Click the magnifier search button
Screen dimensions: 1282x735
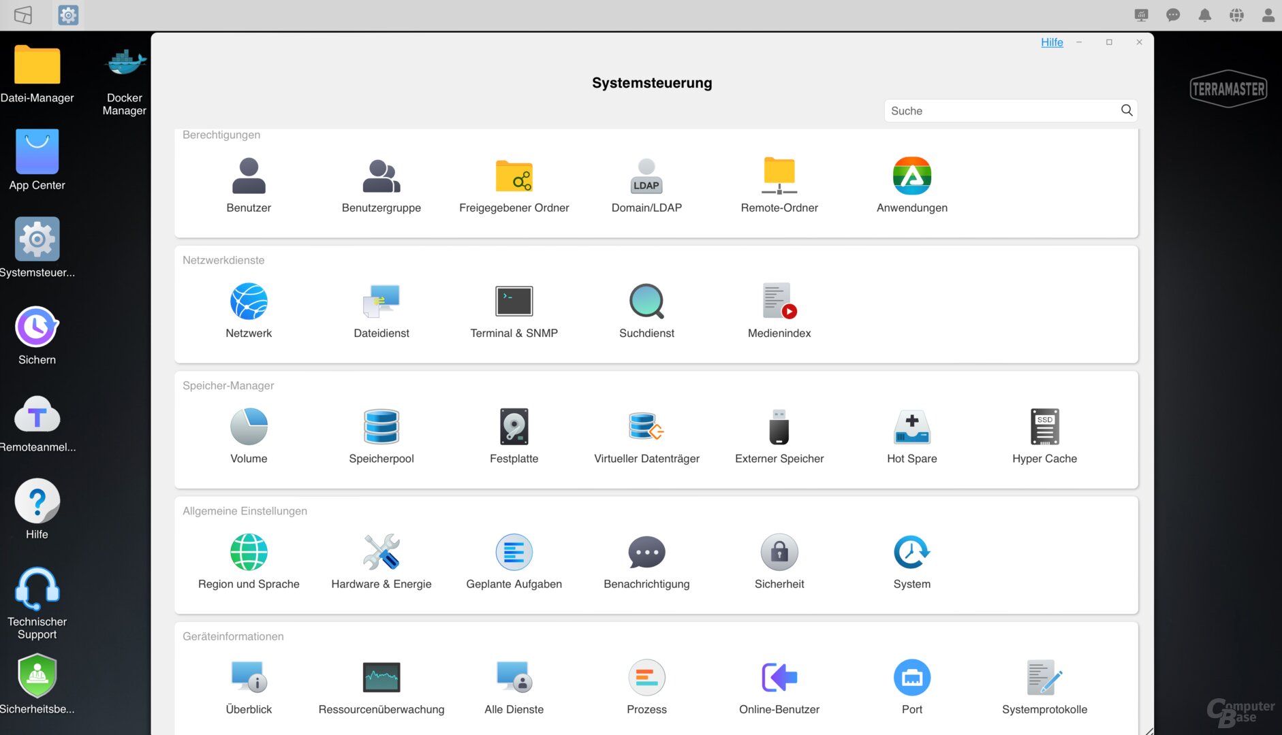click(x=1127, y=110)
